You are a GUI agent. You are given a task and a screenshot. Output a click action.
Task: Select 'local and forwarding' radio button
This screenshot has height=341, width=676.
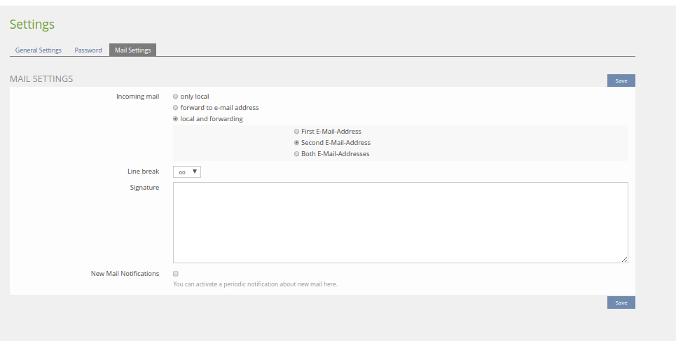tap(176, 119)
